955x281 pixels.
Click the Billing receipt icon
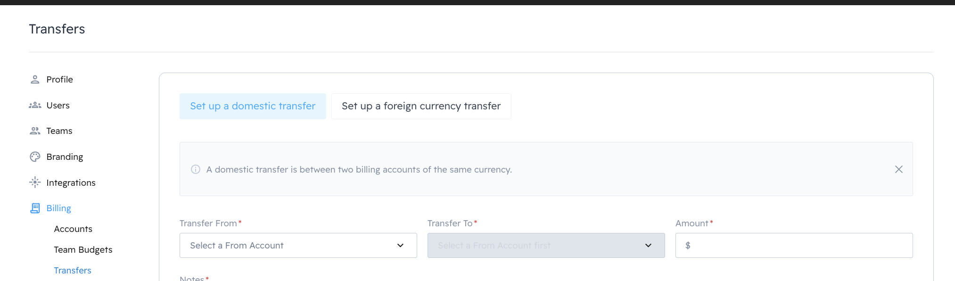pos(35,208)
